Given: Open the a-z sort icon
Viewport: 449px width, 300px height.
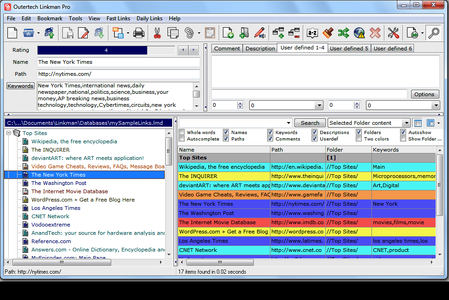Looking at the screenshot, I should 313,33.
